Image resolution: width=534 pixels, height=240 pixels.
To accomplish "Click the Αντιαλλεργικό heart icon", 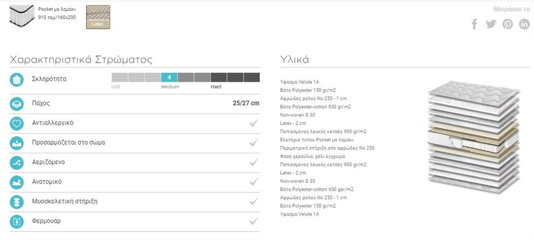I will pyautogui.click(x=17, y=124).
